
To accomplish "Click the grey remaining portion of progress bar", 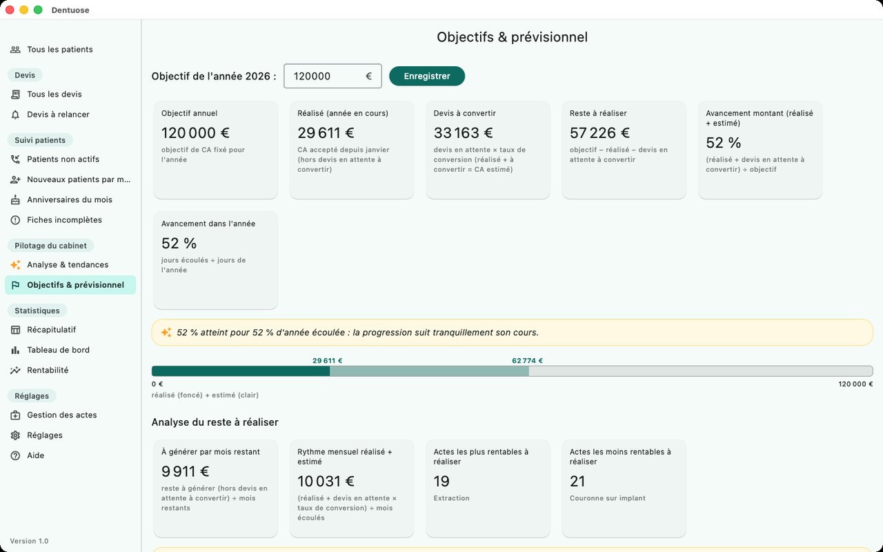I will click(701, 371).
